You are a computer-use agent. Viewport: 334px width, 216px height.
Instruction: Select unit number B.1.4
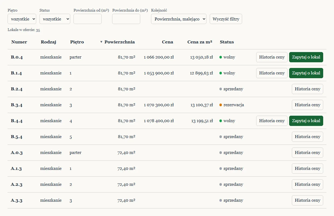click(x=16, y=73)
